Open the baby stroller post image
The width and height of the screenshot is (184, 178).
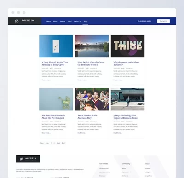pos(56,99)
